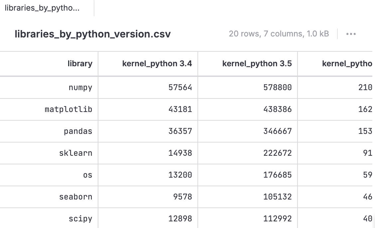Click the 20 rows, 7 columns summary text
This screenshot has width=375, height=228.
coord(279,34)
